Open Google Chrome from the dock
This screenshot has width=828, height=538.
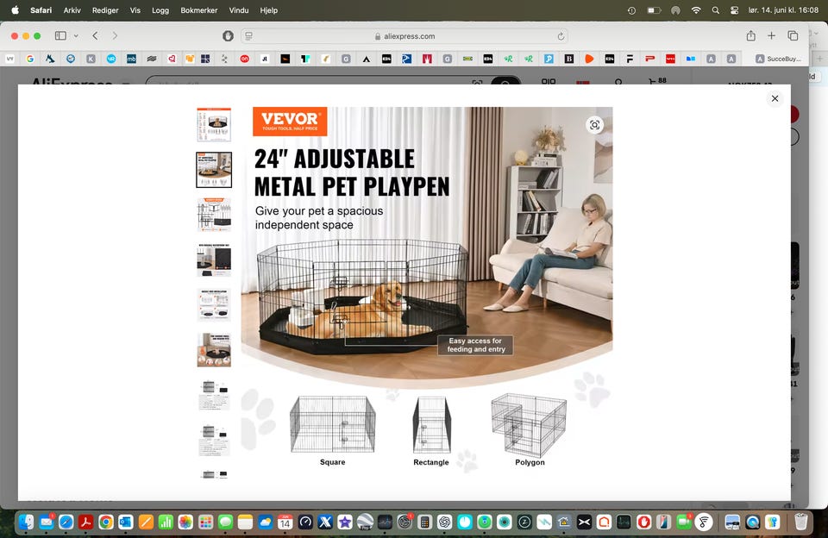106,522
